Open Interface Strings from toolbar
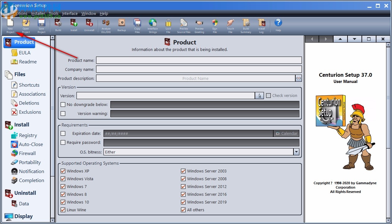 153,25
